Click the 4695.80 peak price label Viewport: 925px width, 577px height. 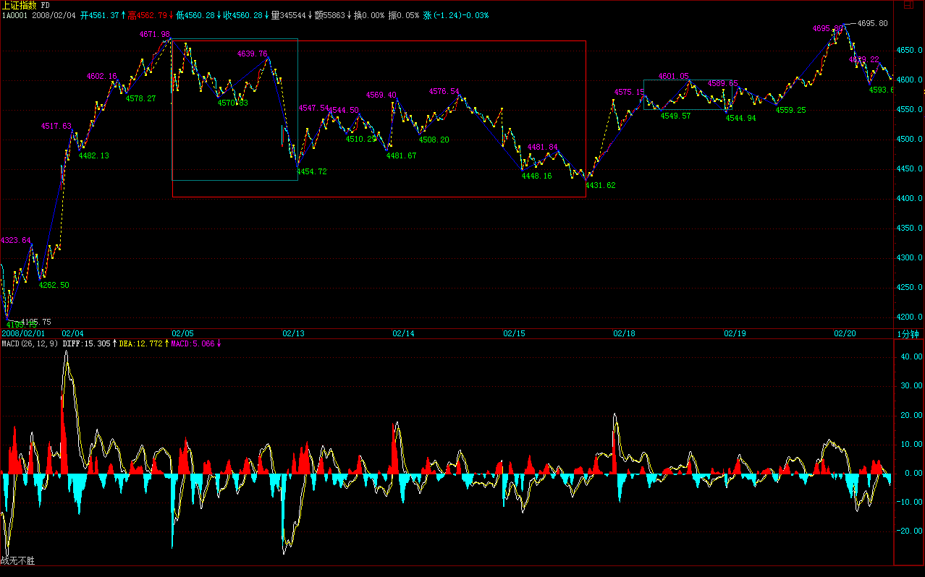872,23
